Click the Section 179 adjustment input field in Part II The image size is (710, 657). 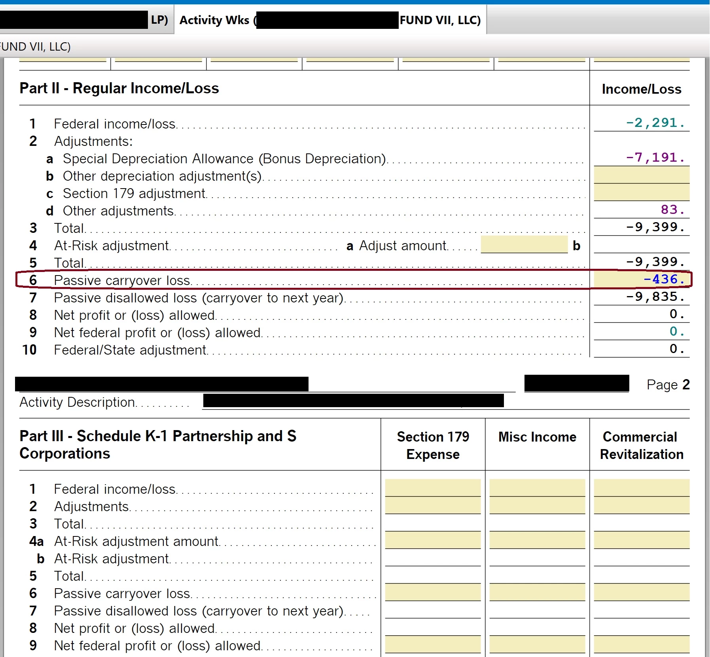click(x=642, y=192)
